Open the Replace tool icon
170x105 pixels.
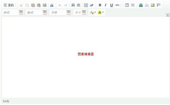click(79, 5)
